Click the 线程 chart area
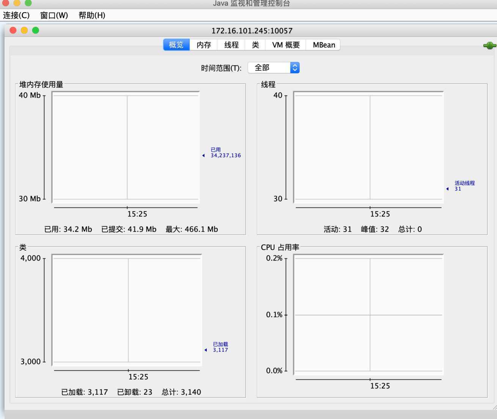This screenshot has width=497, height=419. (x=368, y=147)
